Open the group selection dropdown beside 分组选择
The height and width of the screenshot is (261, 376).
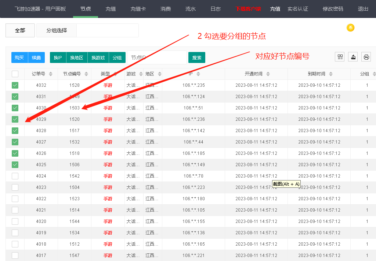(x=107, y=30)
